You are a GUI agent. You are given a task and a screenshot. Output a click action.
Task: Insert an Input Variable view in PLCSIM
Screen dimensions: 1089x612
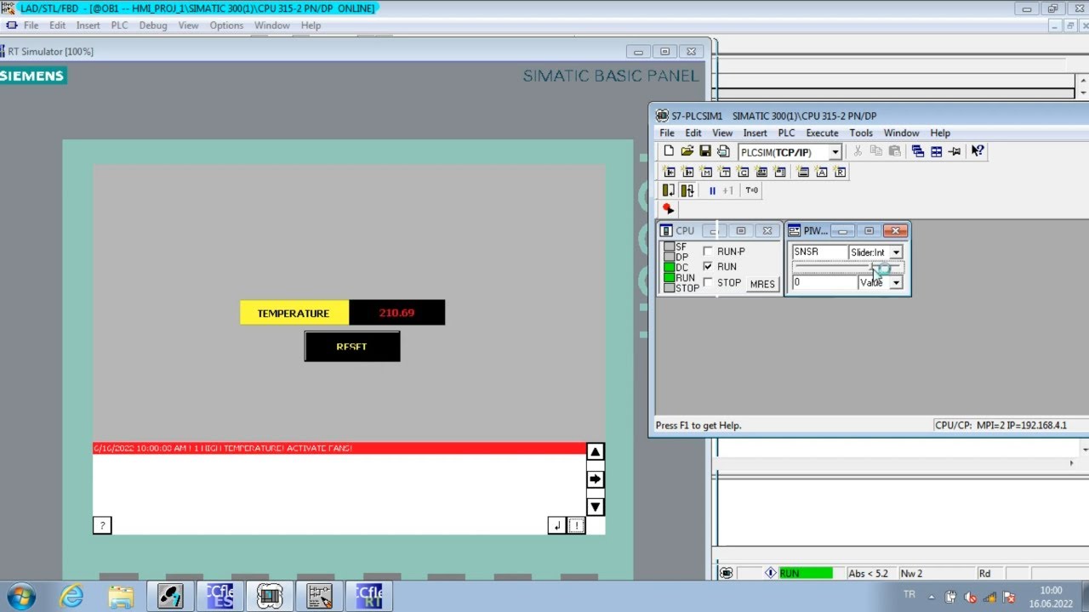(669, 172)
